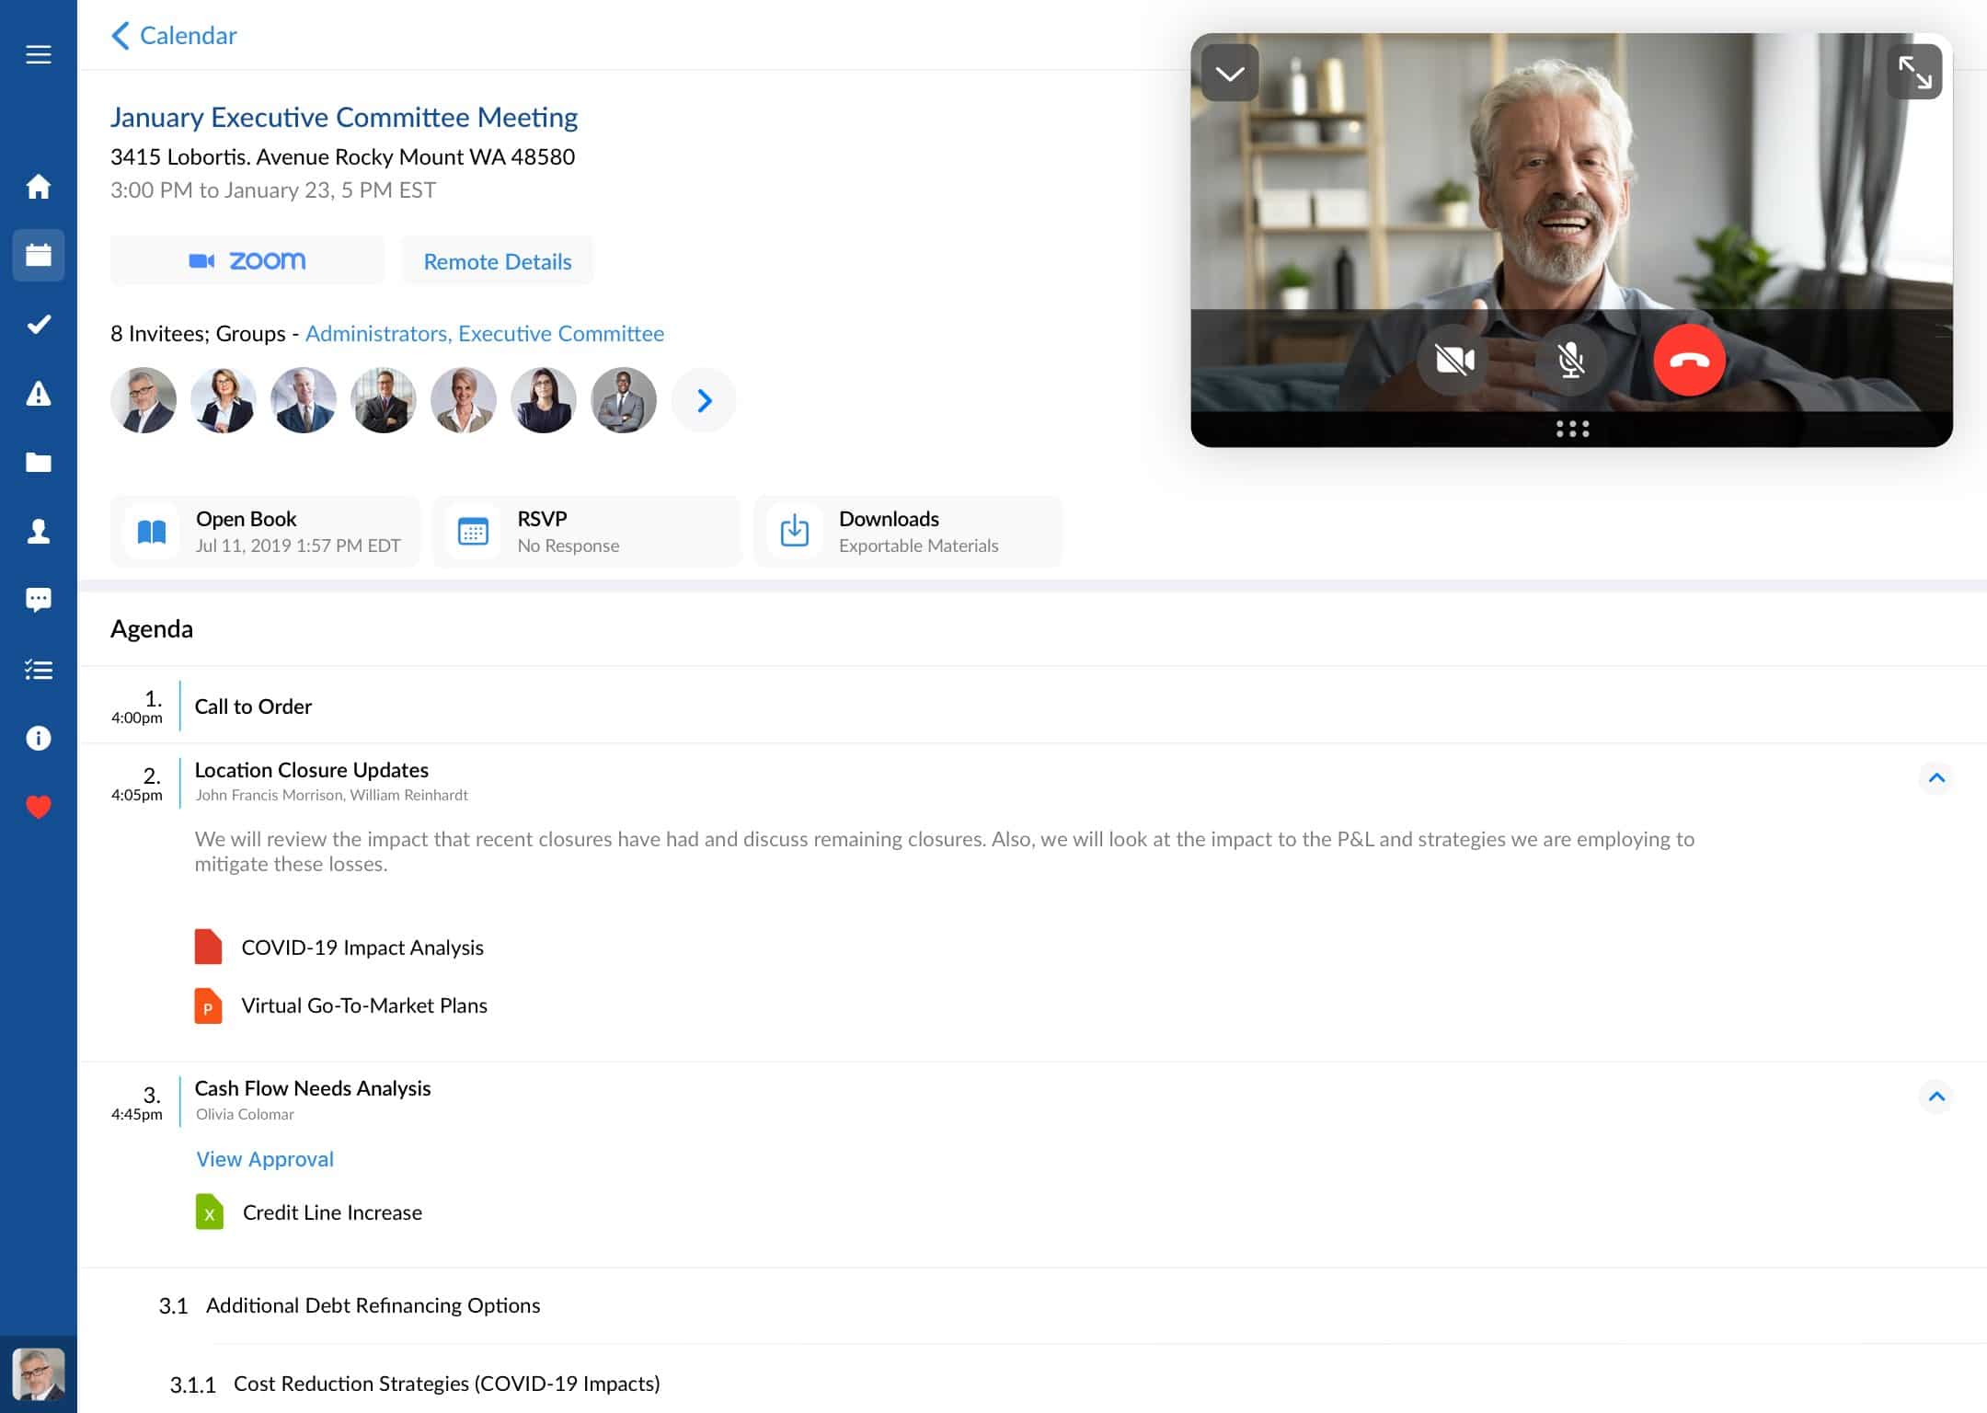1987x1413 pixels.
Task: Show more invitees with the right chevron
Action: pos(704,400)
